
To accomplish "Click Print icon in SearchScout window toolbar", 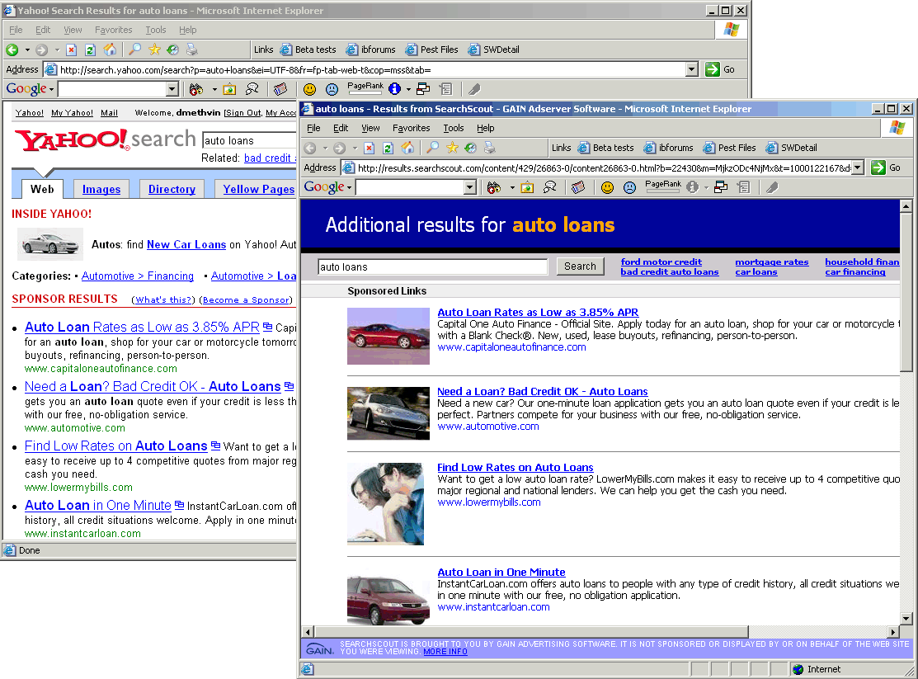I will tap(489, 149).
